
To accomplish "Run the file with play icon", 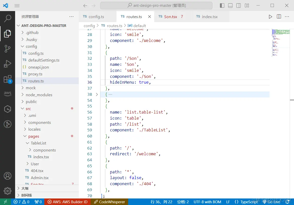I will click(270, 17).
